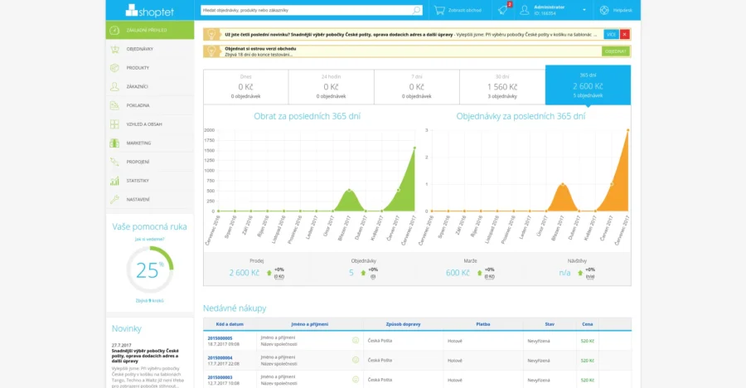Select the 7 dní period tab

click(x=417, y=87)
